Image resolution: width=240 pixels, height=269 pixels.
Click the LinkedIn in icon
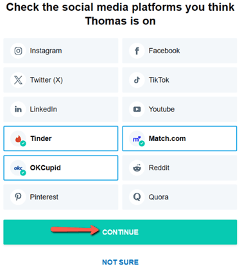18,110
